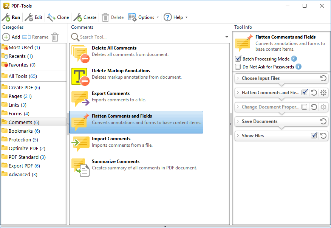Enable the Change Document Properties checkbox
This screenshot has height=228, width=331.
coord(305,107)
